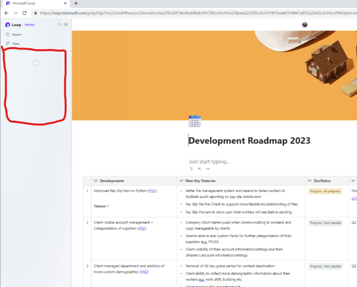Open the Ideas section
Image resolution: width=357 pixels, height=287 pixels.
point(13,44)
